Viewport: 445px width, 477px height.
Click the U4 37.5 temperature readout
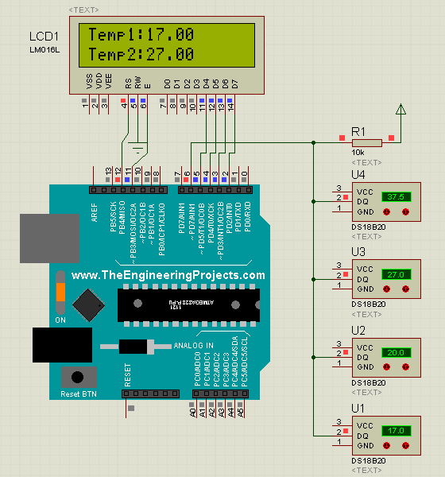point(397,197)
